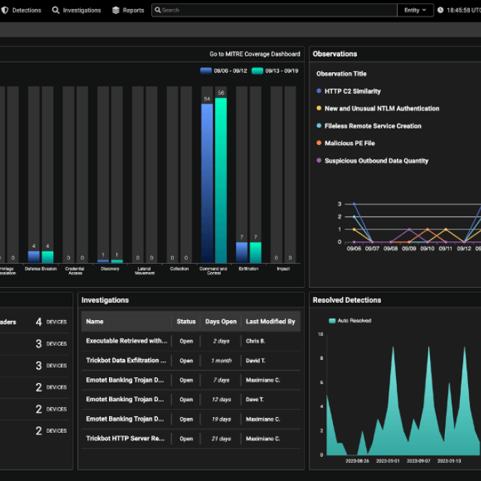
Task: Click the 1 month days open cell
Action: pos(221,361)
